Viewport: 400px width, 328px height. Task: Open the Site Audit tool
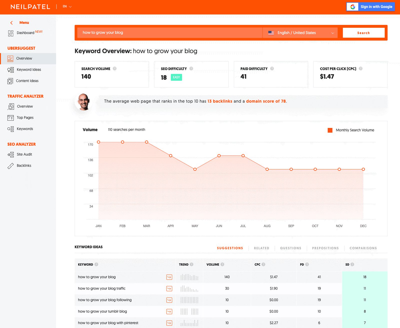coord(24,154)
